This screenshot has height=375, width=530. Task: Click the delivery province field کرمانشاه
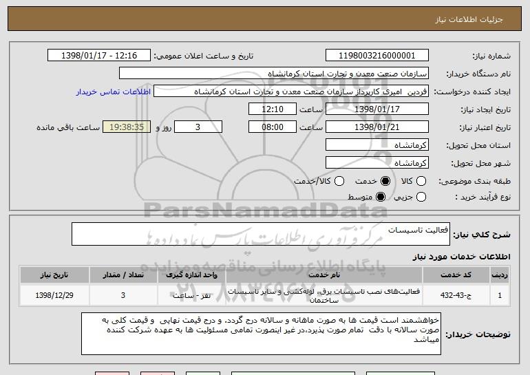[377, 145]
